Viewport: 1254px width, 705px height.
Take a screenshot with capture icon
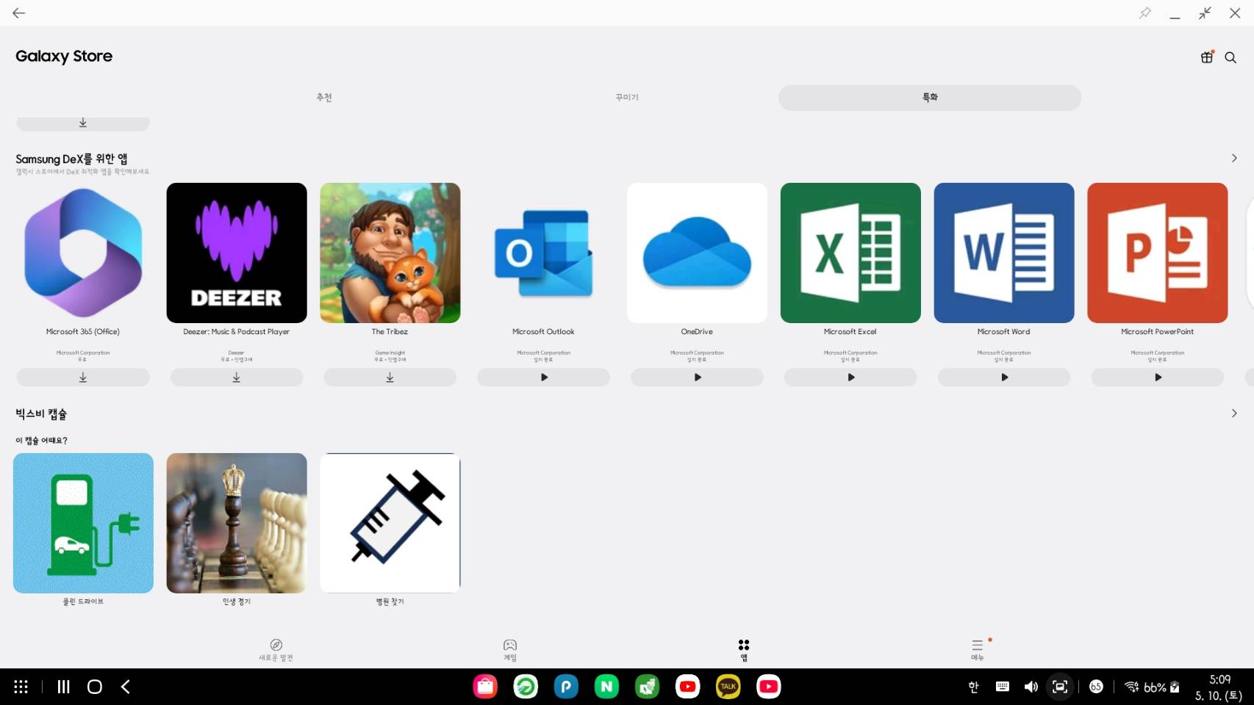pyautogui.click(x=1060, y=687)
